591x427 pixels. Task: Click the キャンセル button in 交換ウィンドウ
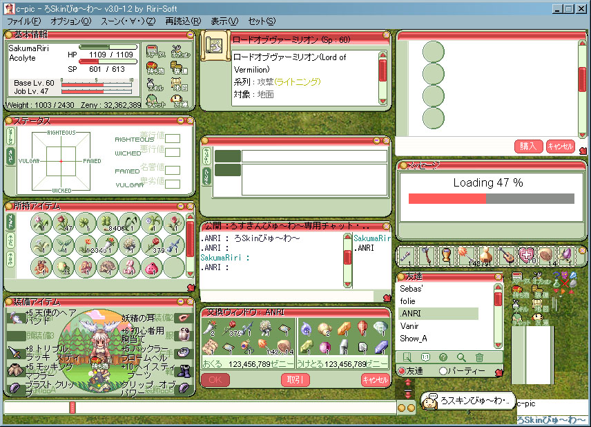pyautogui.click(x=375, y=379)
